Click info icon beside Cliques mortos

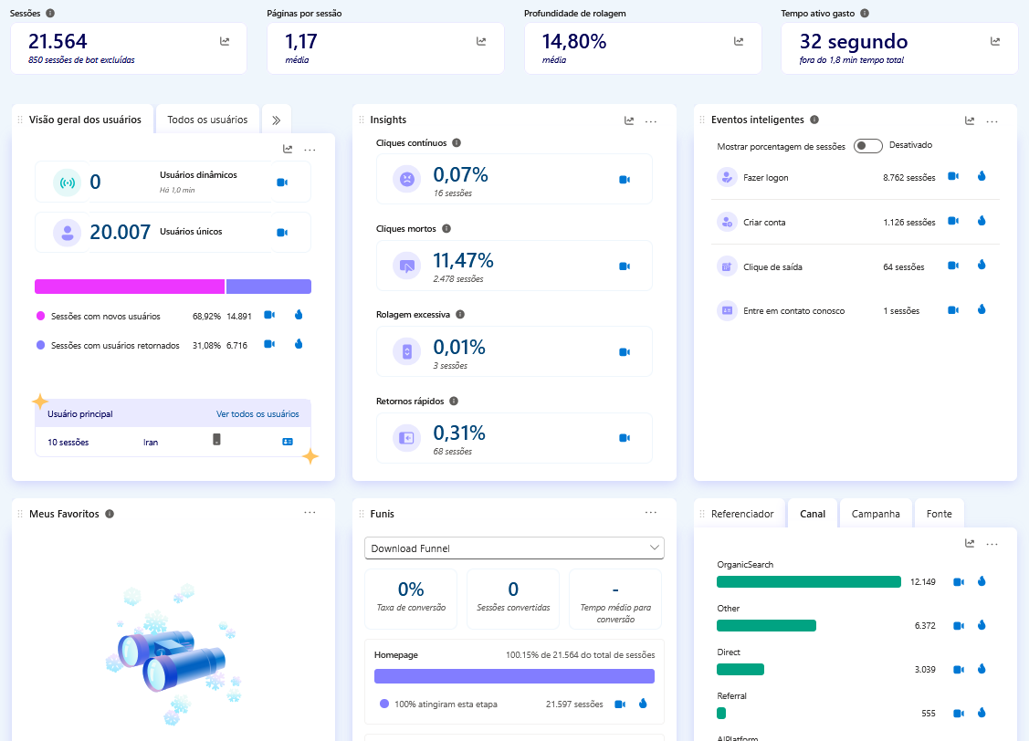tap(446, 229)
